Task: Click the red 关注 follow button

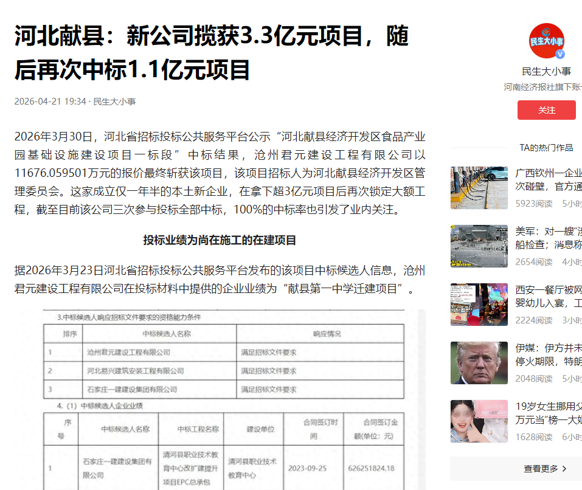Action: pos(546,110)
